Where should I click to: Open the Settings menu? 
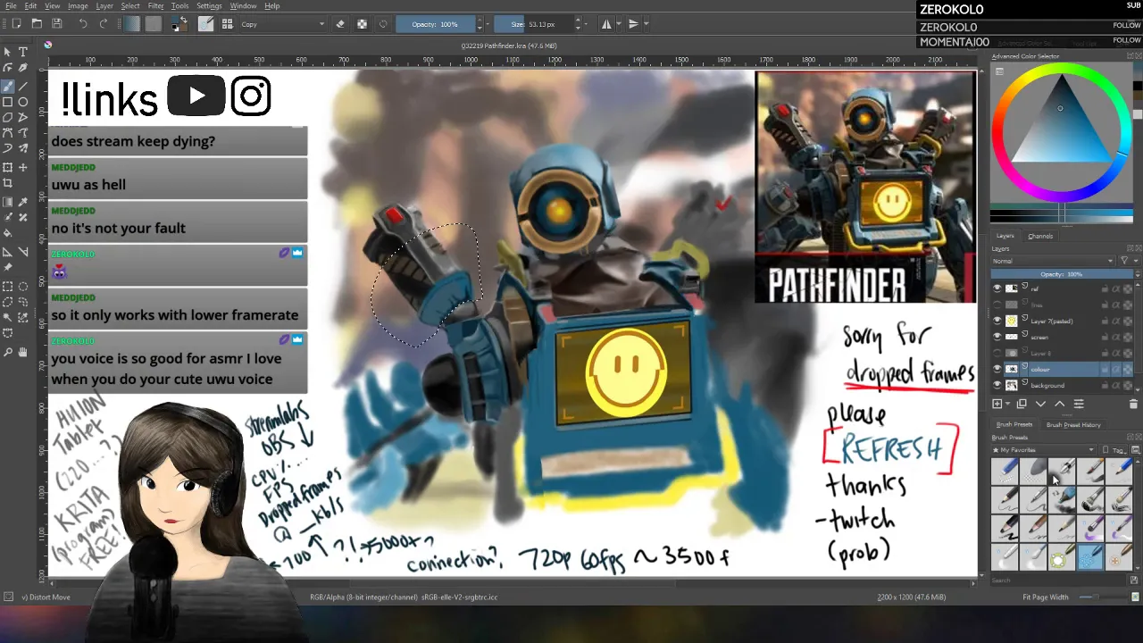[209, 5]
